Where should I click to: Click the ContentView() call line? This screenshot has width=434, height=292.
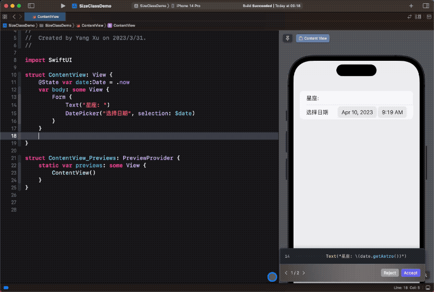pyautogui.click(x=74, y=173)
